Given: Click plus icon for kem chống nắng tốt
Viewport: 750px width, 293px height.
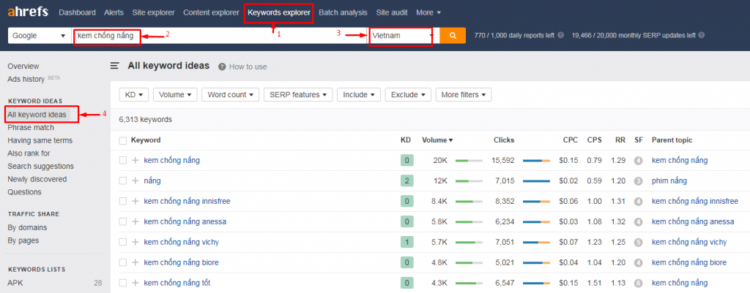Looking at the screenshot, I should (x=135, y=283).
